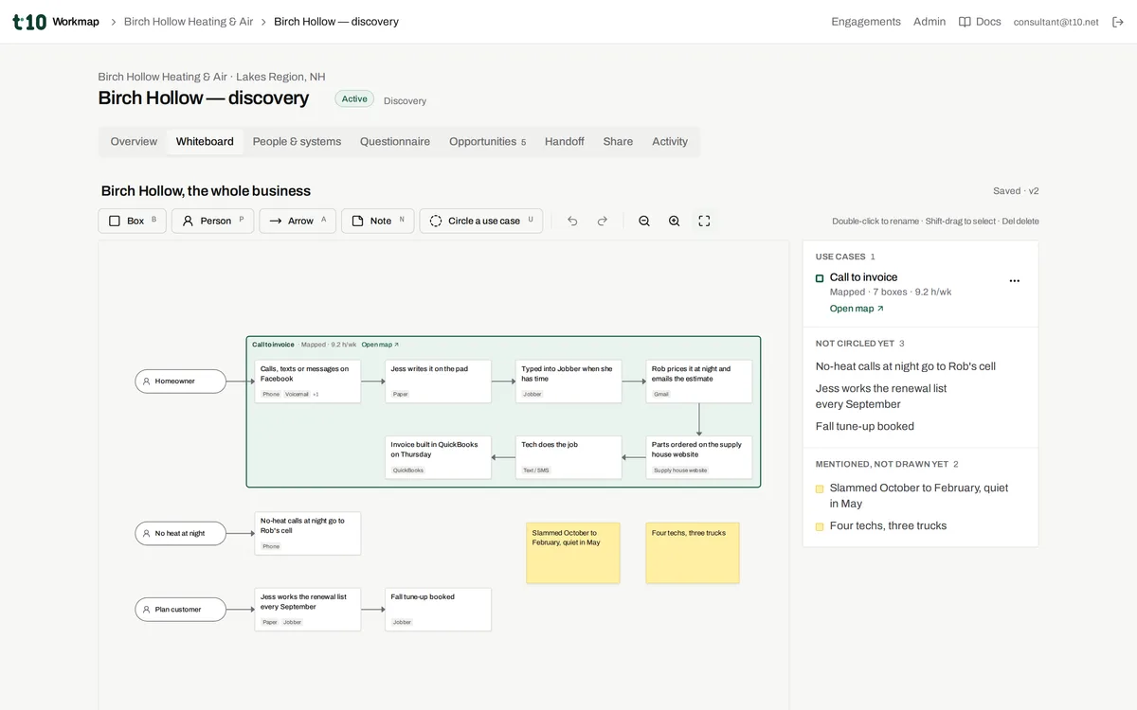1137x710 pixels.
Task: Select the canvas box 'Fall tune-up booked'
Action: tap(439, 610)
